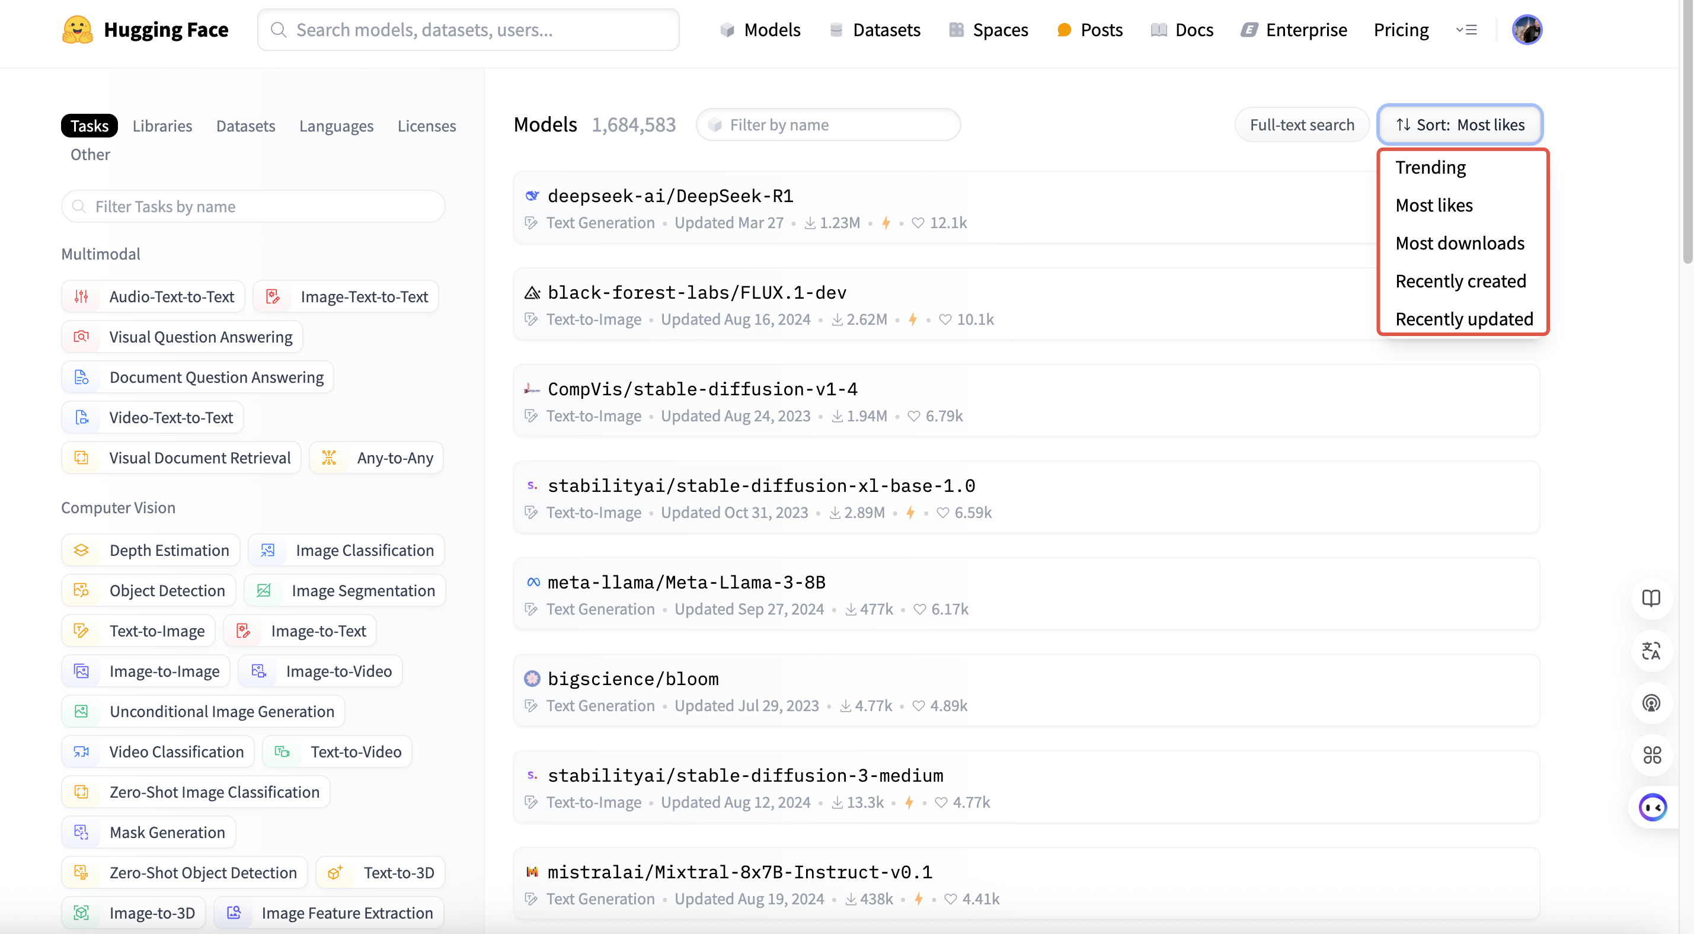Click the Hugging Face emoji logo

click(x=78, y=30)
